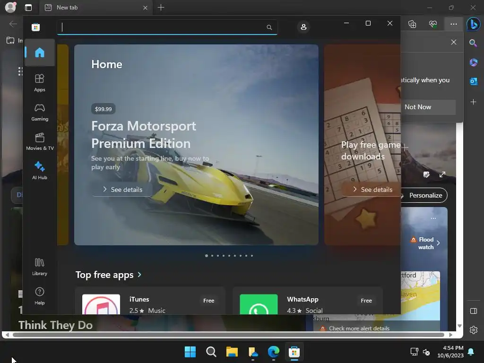Click the right arrow of horizontal scrollbar
Viewport: 484px width, 363px height.
(450, 335)
